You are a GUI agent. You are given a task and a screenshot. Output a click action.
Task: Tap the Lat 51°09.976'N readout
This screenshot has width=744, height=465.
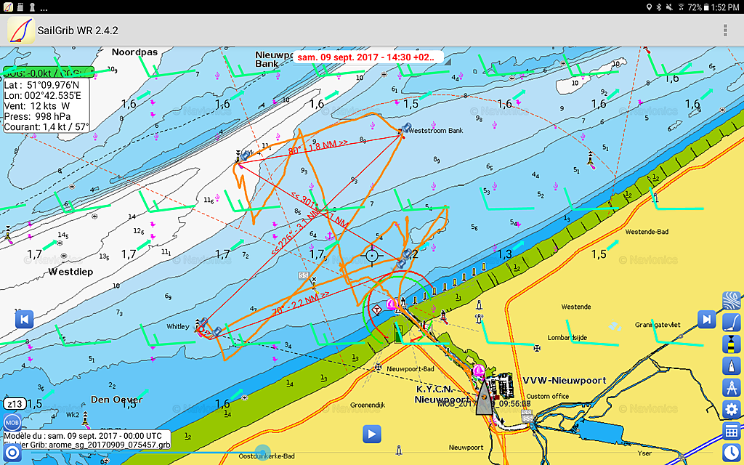pyautogui.click(x=41, y=85)
